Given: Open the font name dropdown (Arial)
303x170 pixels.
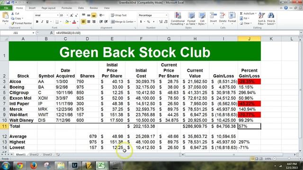Looking at the screenshot, I should (58, 15).
